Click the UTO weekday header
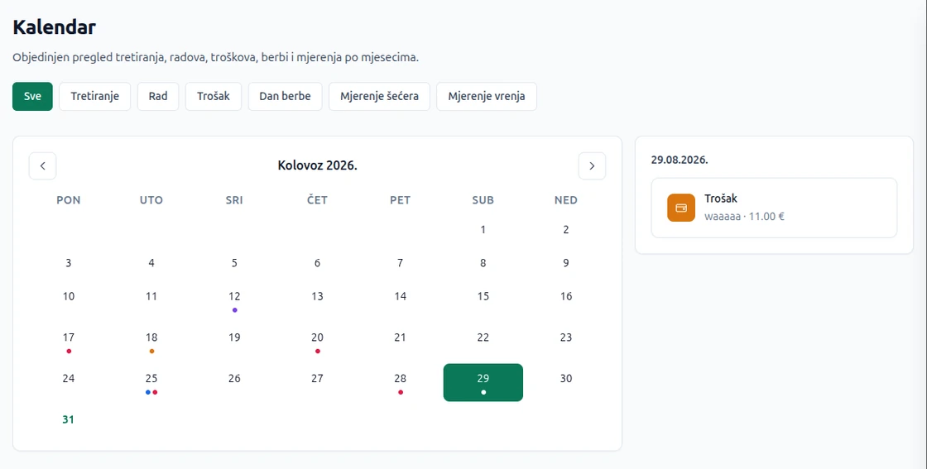This screenshot has width=927, height=469. (x=151, y=200)
